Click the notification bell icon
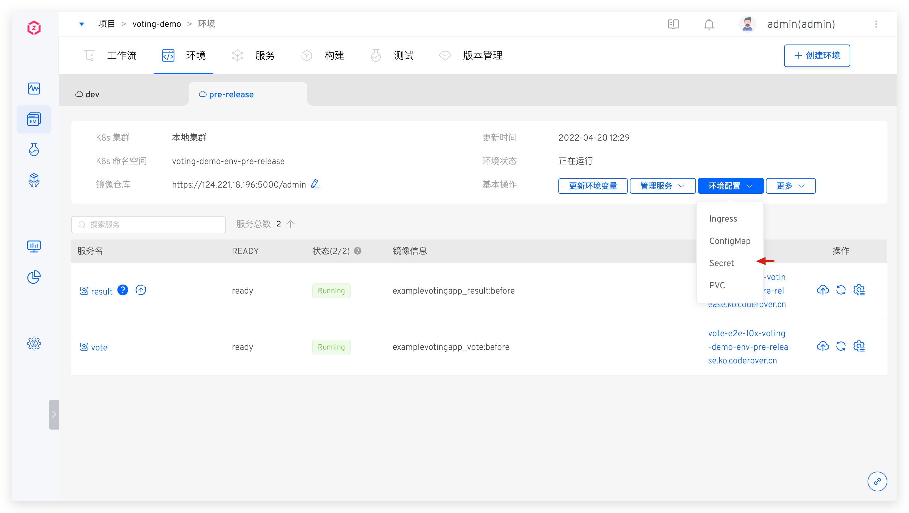This screenshot has width=909, height=513. click(x=709, y=24)
